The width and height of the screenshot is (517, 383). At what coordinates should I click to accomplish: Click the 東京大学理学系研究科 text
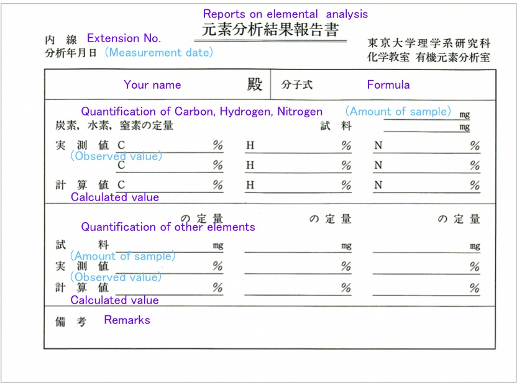click(429, 43)
